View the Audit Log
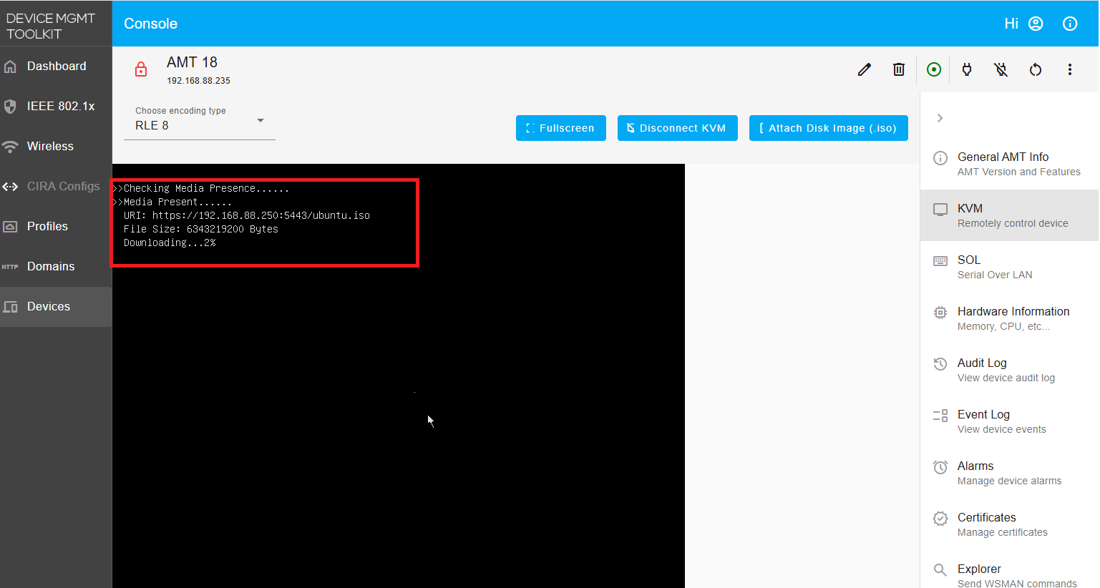1100x588 pixels. coord(1009,370)
